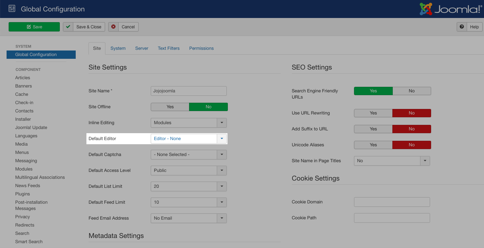Click the Joomla! logo
Viewport: 484px width, 248px height.
[450, 9]
